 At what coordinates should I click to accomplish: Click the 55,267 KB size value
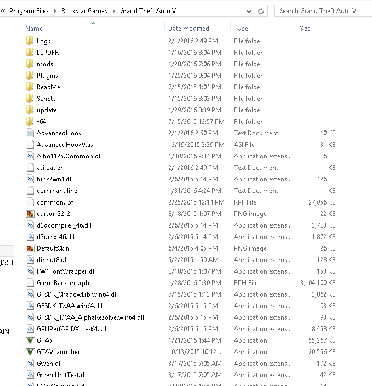tap(322, 340)
